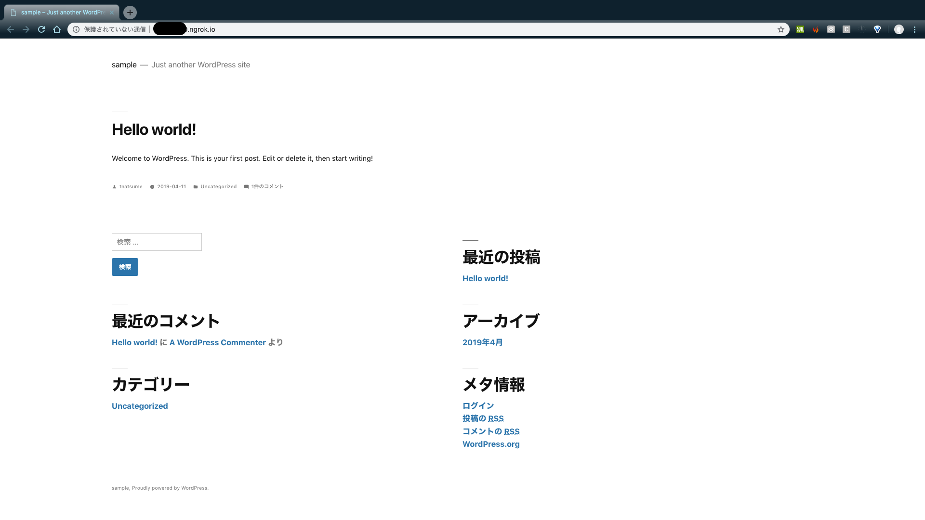
Task: Open the Hello world! post heading
Action: [x=154, y=130]
